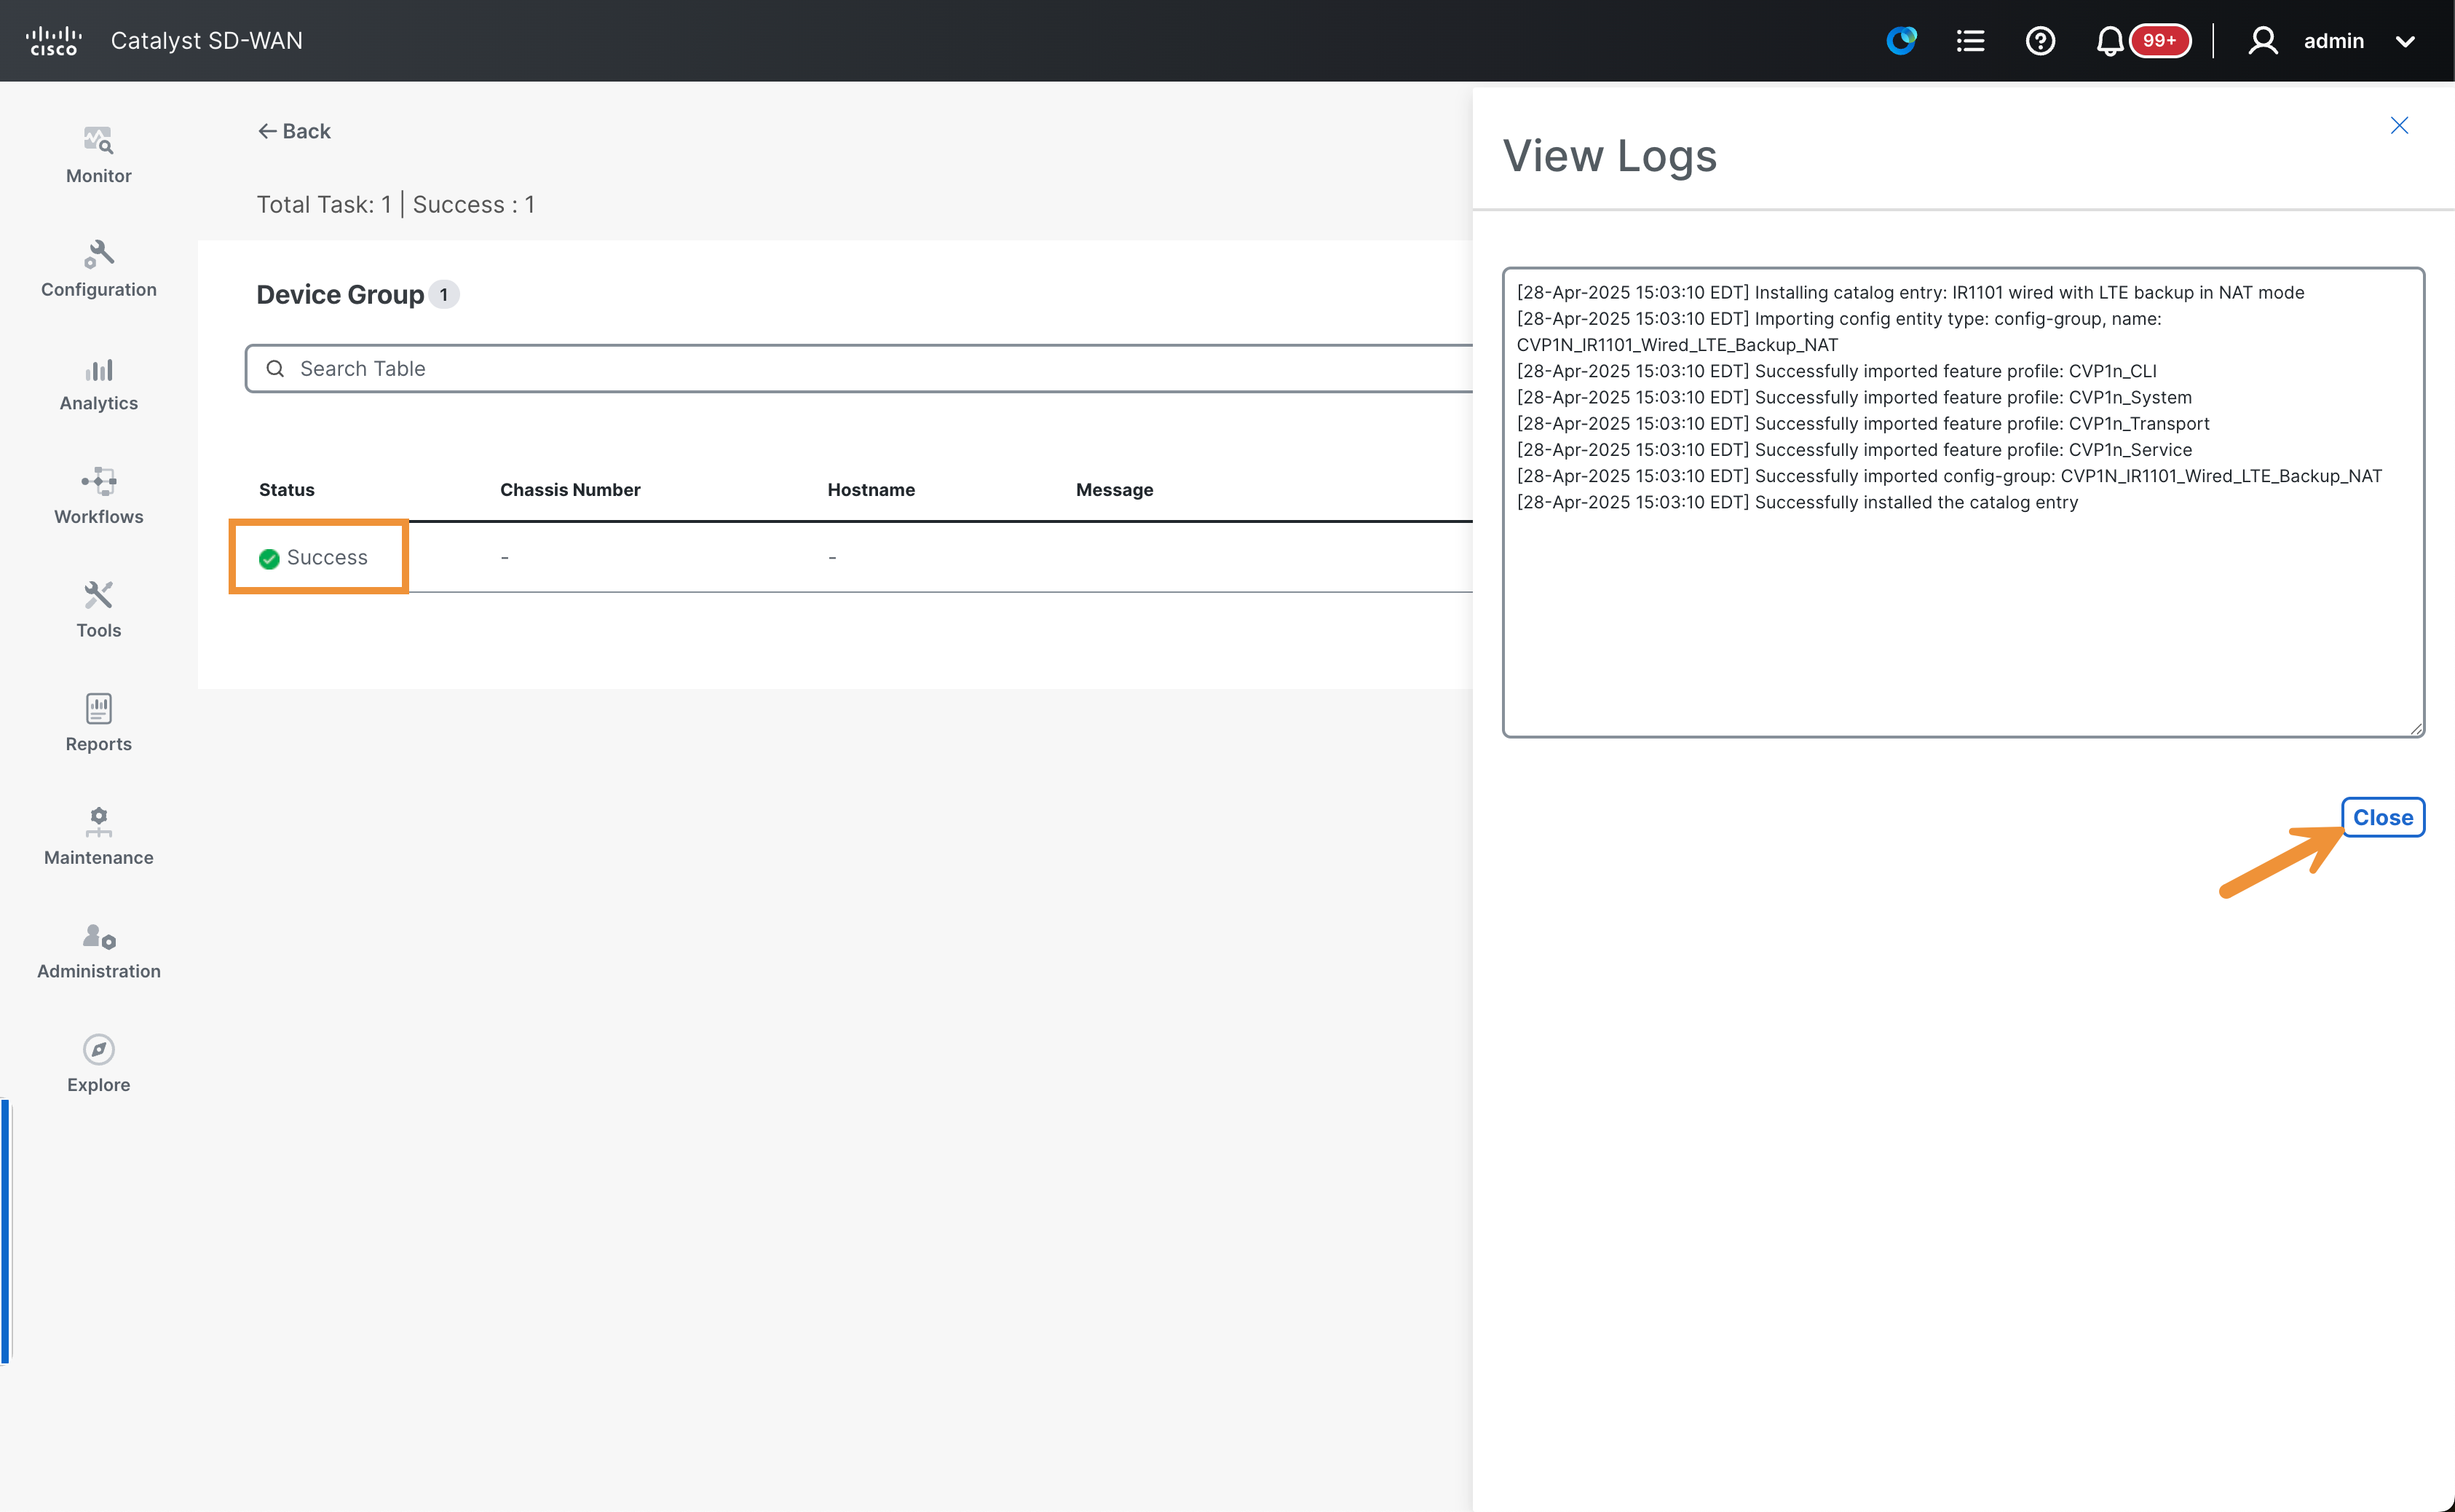Sort by Chassis Number column header
Screen dimensions: 2455x1512
coord(570,490)
